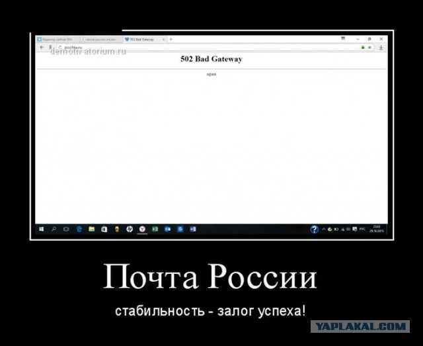Click the nginx text under the heading

211,74
